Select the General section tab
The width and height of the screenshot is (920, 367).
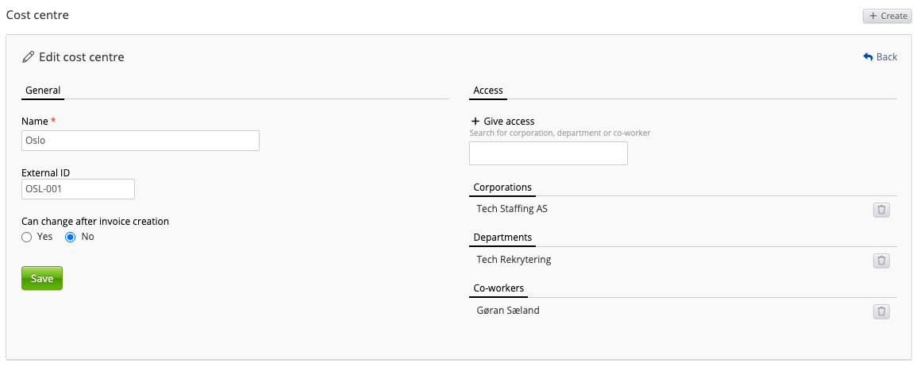pos(43,91)
